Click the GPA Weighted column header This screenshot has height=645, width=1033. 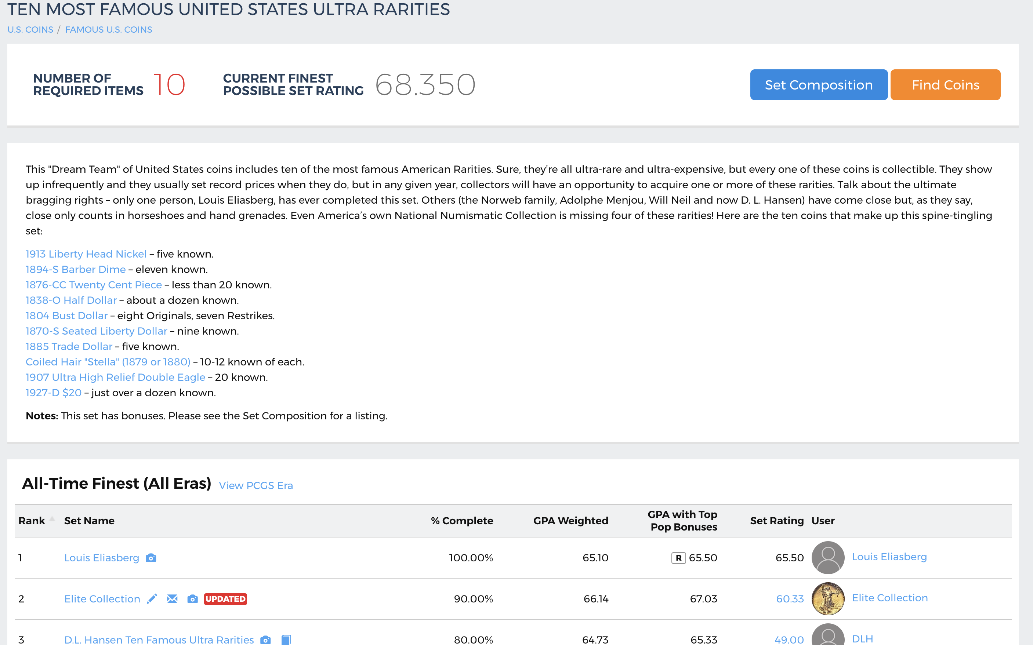[570, 520]
